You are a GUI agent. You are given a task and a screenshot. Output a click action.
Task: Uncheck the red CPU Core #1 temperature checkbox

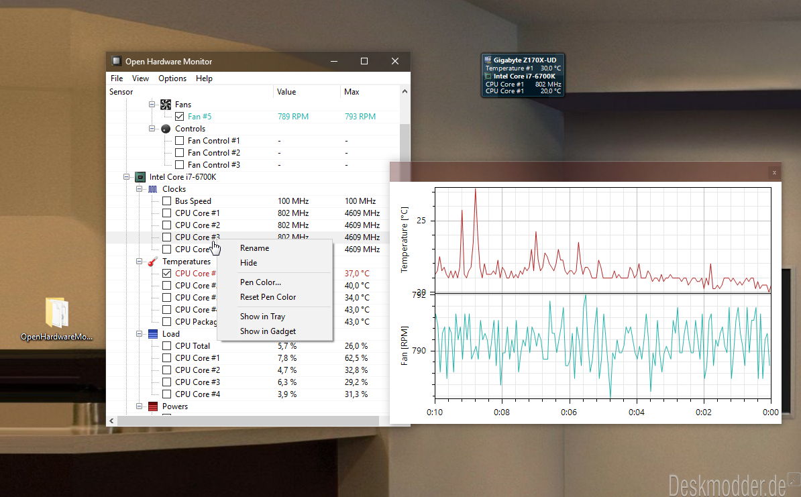point(166,273)
